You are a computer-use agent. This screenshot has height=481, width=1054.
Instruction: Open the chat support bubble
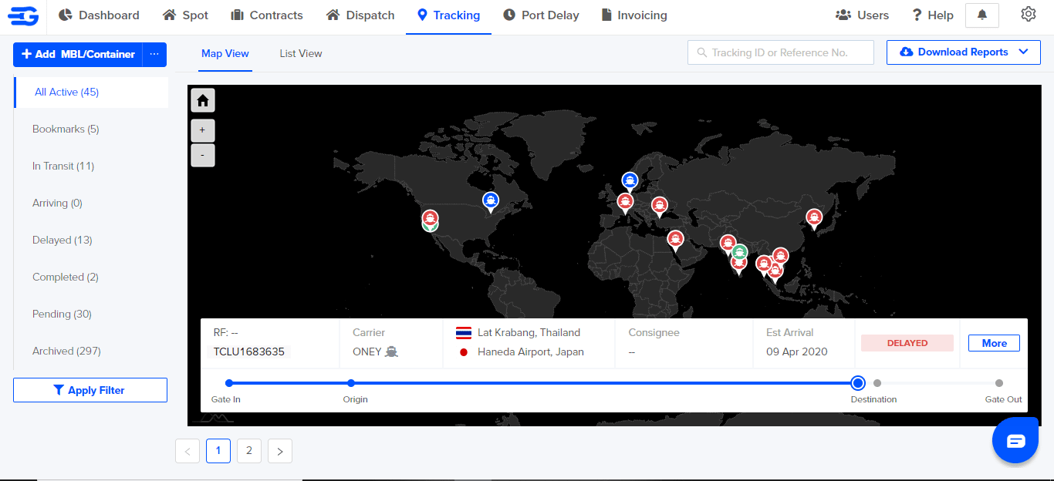(x=1015, y=440)
